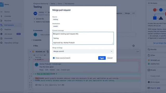The width and height of the screenshot is (166, 93).
Task: Click the 0 builds refresh icon
Action: click(149, 49)
